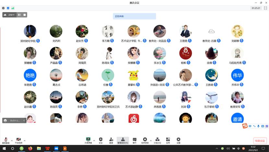Open Breakout Rooms (分组讨论)
The width and height of the screenshot is (269, 152).
click(157, 140)
